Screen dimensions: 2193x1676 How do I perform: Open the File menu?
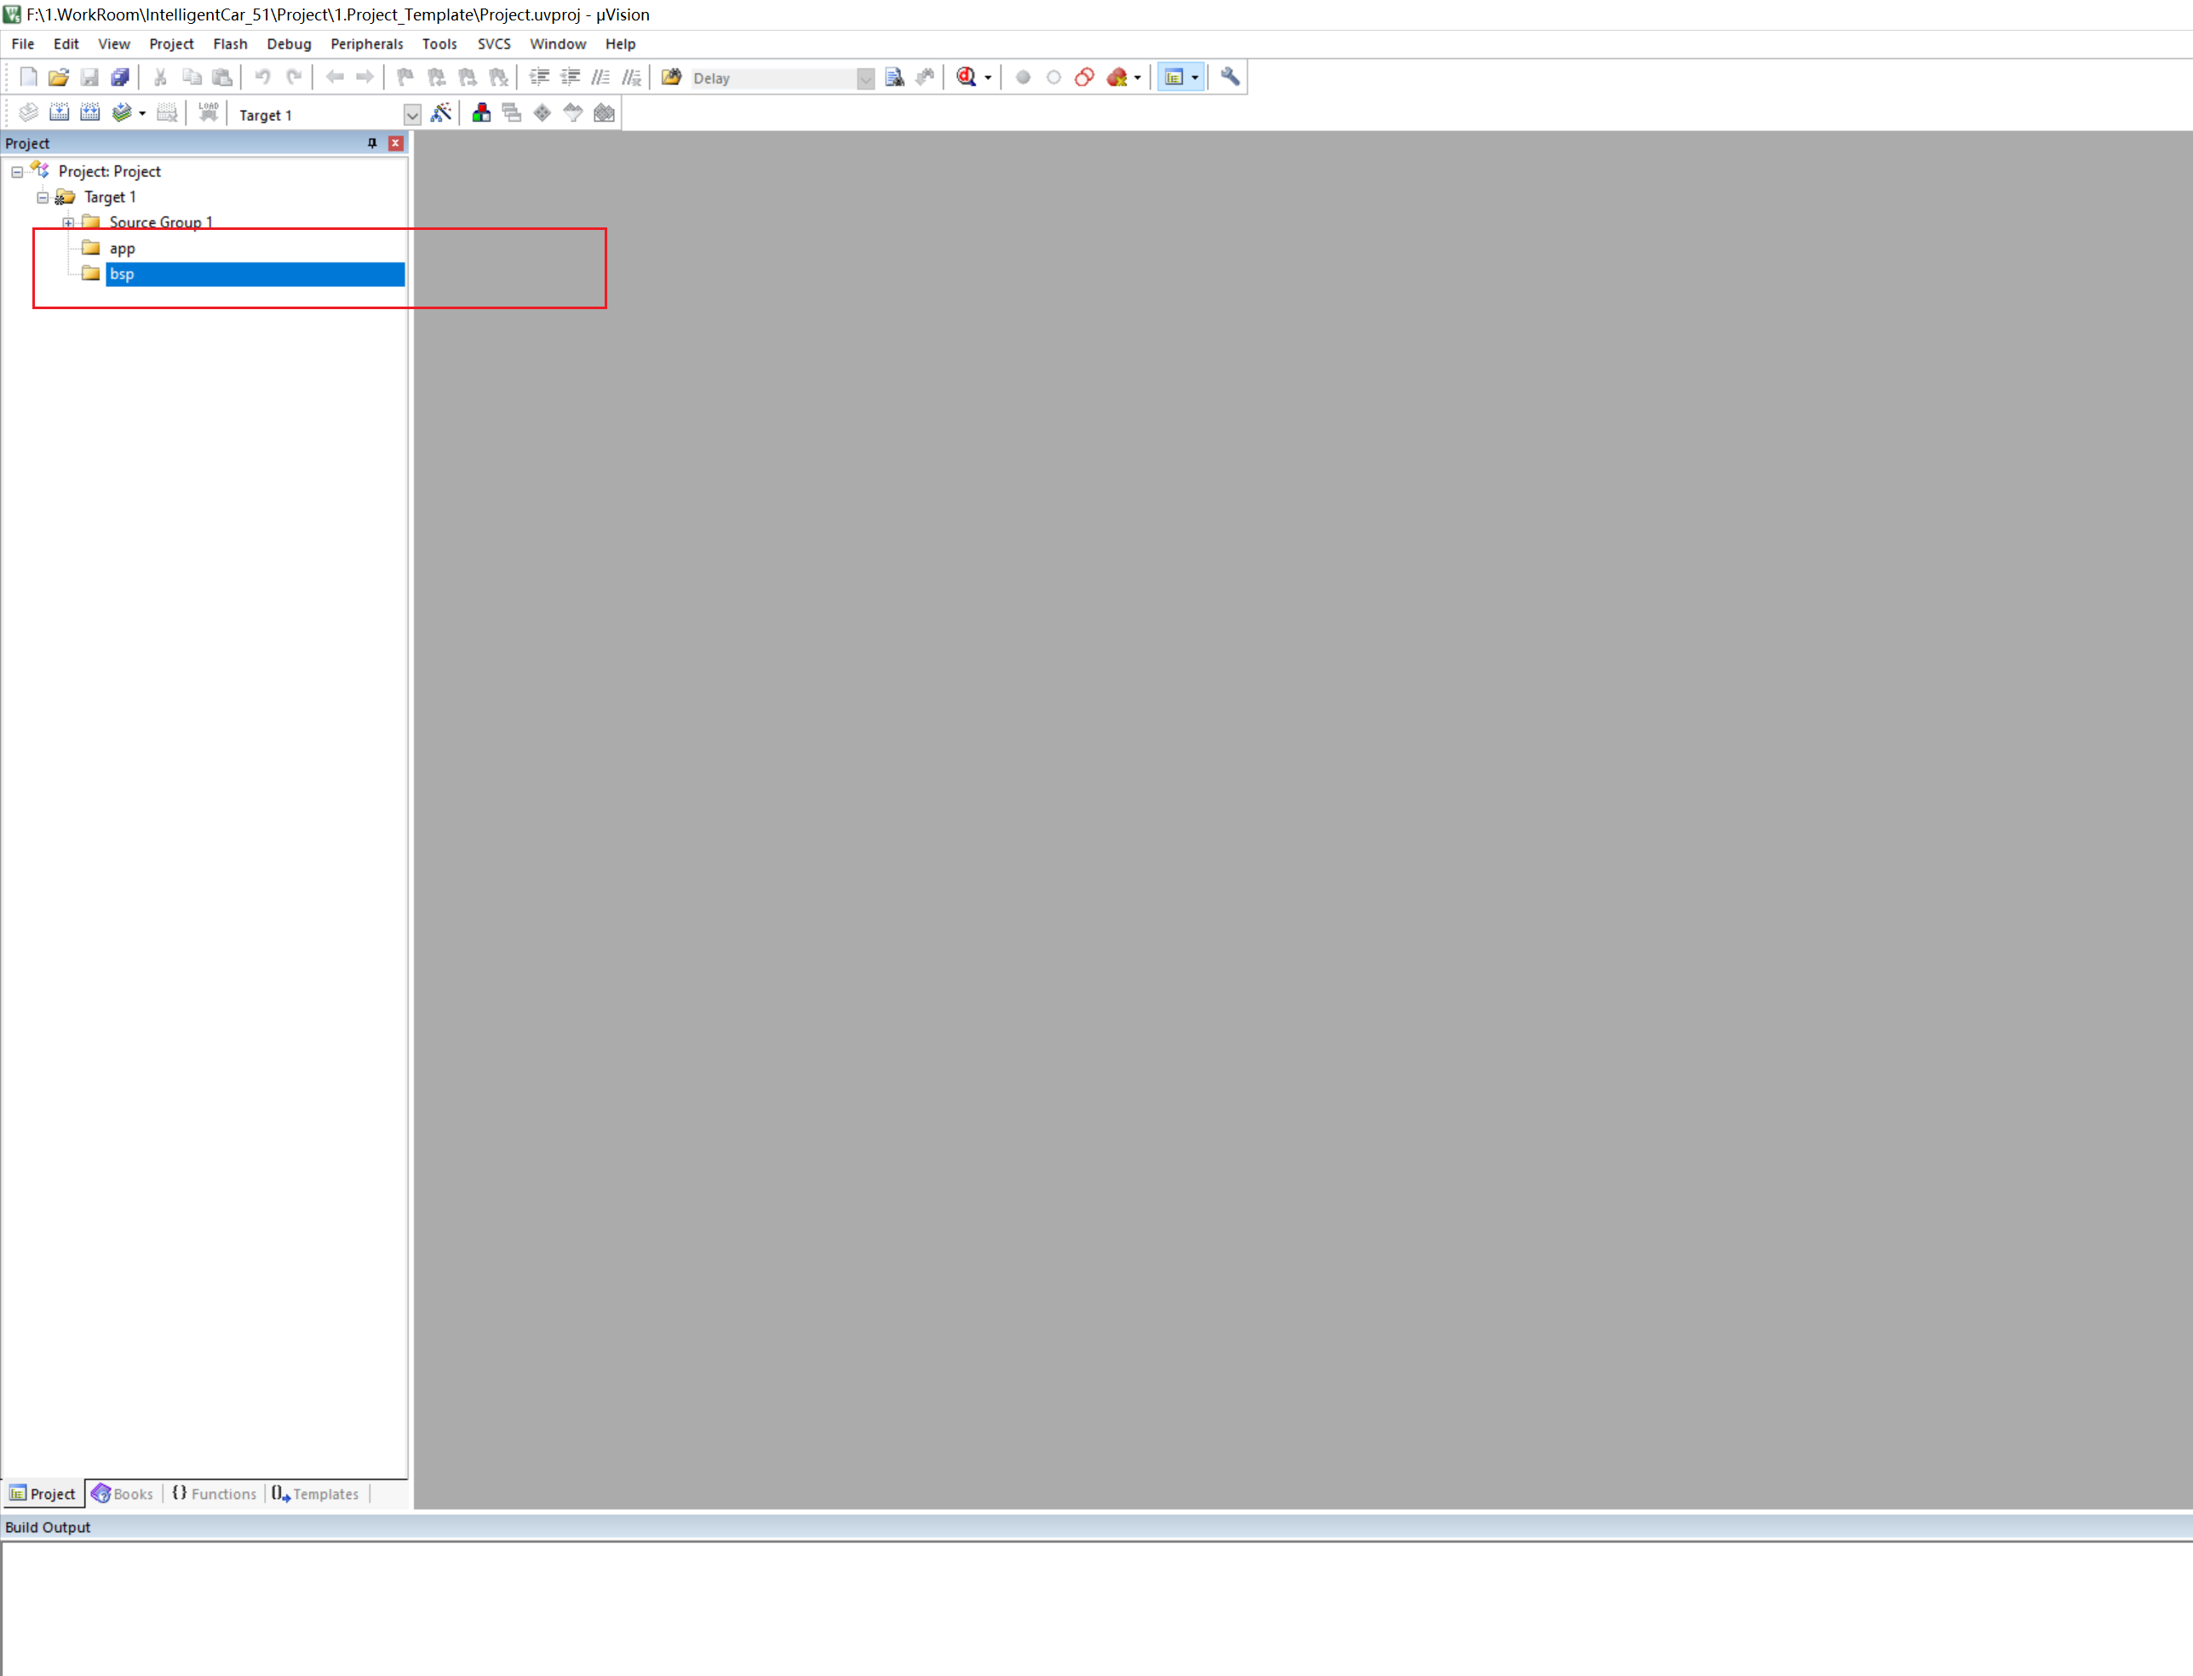click(x=23, y=44)
